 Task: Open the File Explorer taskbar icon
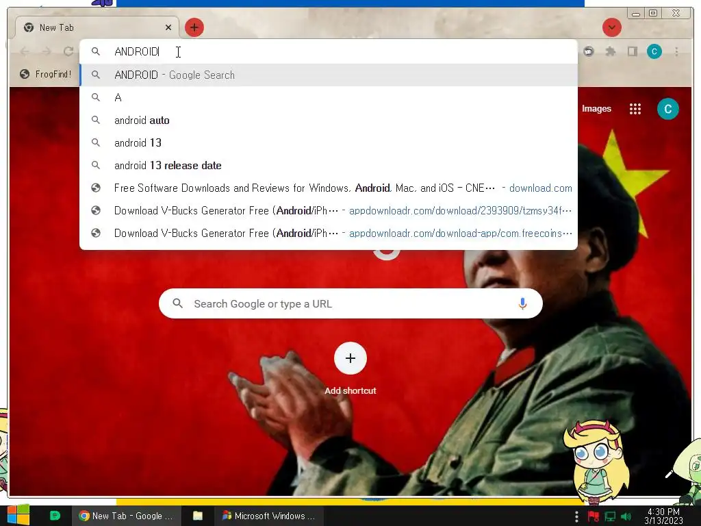198,516
